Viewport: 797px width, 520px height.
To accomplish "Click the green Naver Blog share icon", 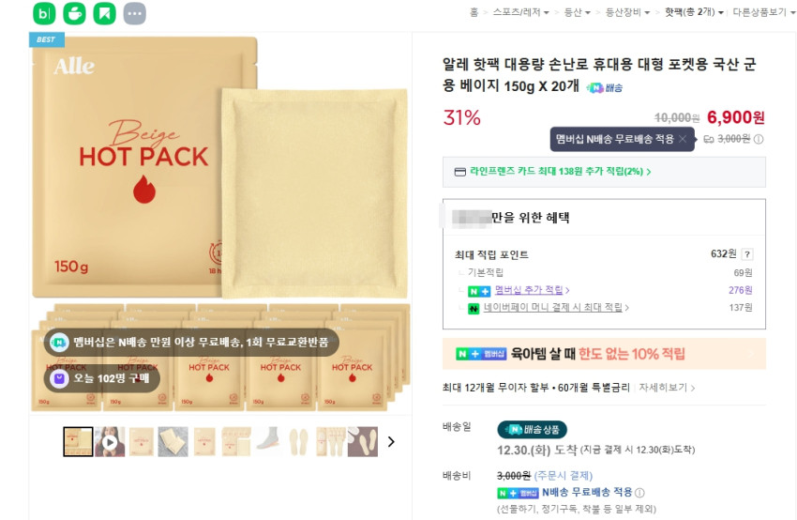I will pyautogui.click(x=44, y=13).
